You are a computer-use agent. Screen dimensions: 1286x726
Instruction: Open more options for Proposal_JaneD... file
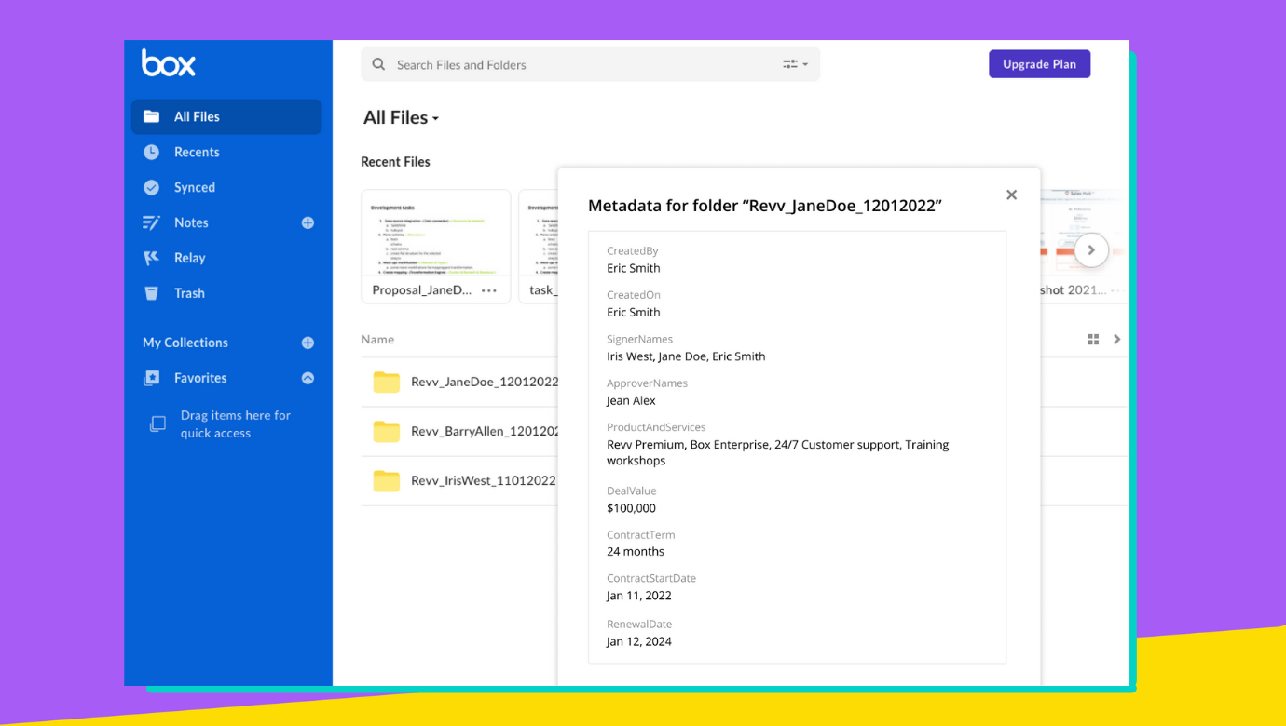pos(489,290)
